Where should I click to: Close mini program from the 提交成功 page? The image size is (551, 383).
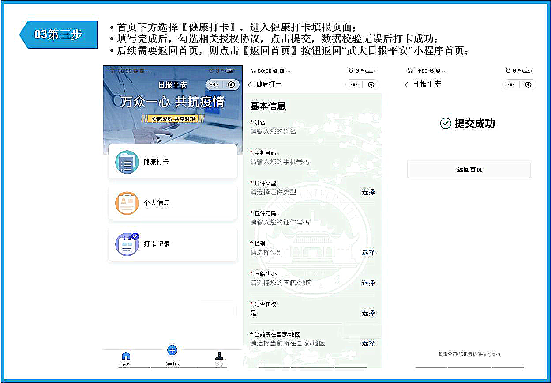coord(528,84)
